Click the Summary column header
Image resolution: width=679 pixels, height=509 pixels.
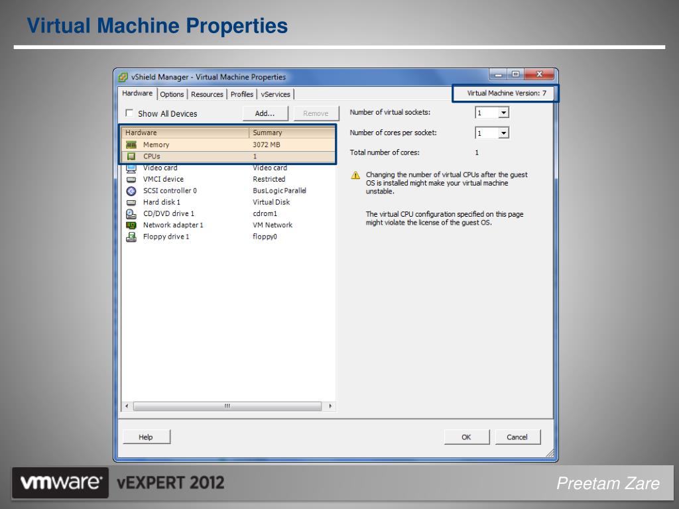click(292, 133)
